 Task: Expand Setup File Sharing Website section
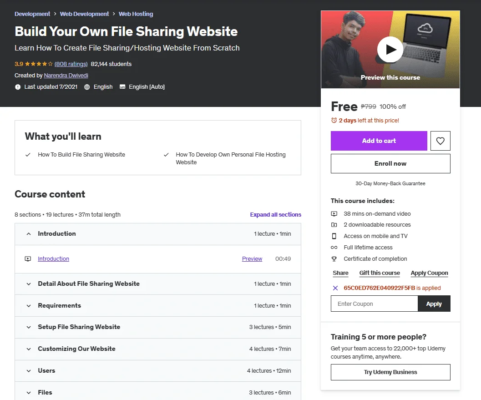coord(157,327)
